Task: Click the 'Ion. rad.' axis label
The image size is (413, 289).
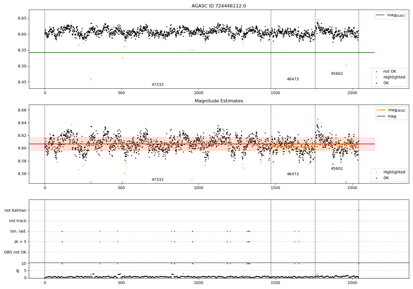Action: [18, 231]
